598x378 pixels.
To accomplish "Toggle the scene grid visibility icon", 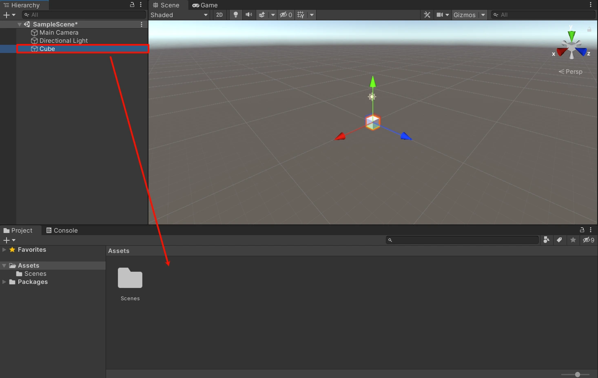I will (x=301, y=15).
